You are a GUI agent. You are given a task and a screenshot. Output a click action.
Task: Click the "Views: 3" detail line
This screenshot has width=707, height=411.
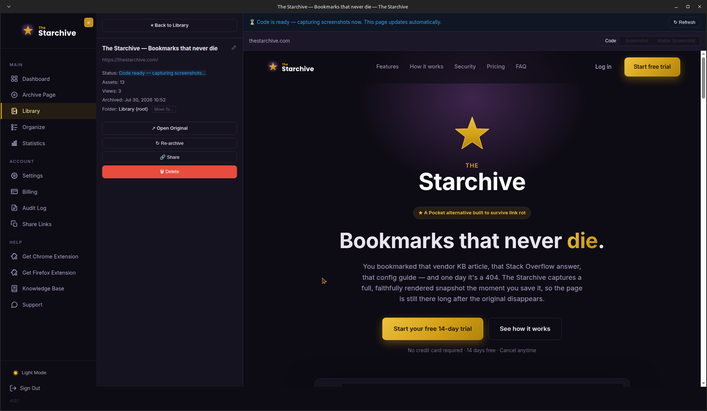click(x=112, y=91)
